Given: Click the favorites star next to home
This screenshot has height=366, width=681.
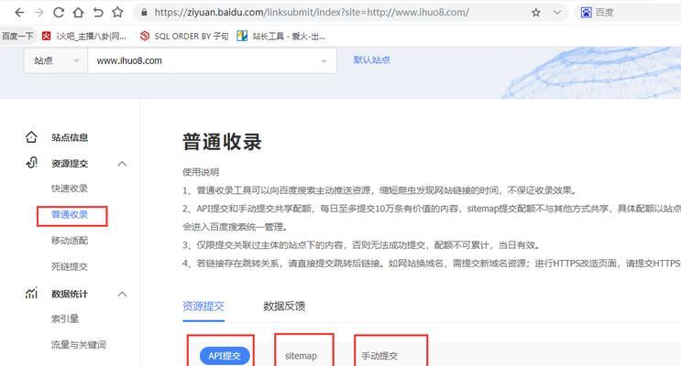Looking at the screenshot, I should tap(117, 13).
